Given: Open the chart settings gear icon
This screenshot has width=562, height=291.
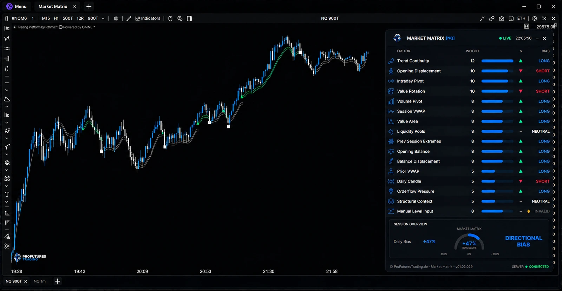Looking at the screenshot, I should click(x=534, y=18).
